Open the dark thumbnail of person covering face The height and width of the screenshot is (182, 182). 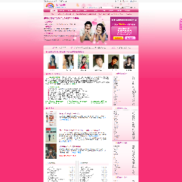[x=51, y=151]
